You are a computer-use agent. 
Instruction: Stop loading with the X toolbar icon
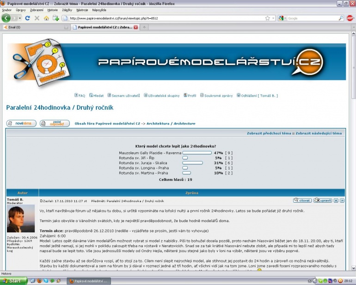(37, 18)
